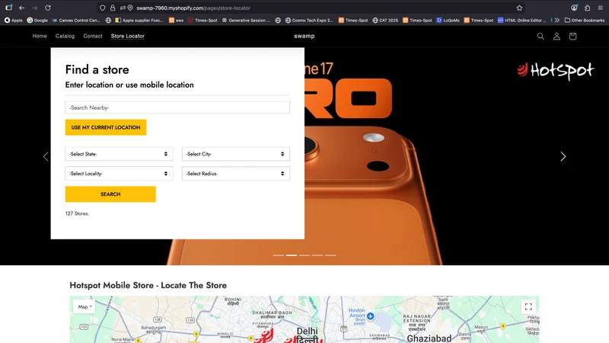This screenshot has width=609, height=343.
Task: Reload the page with refresh icon
Action: 48,8
